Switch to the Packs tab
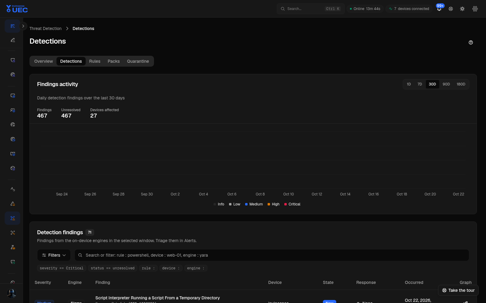Image resolution: width=486 pixels, height=303 pixels. [114, 61]
